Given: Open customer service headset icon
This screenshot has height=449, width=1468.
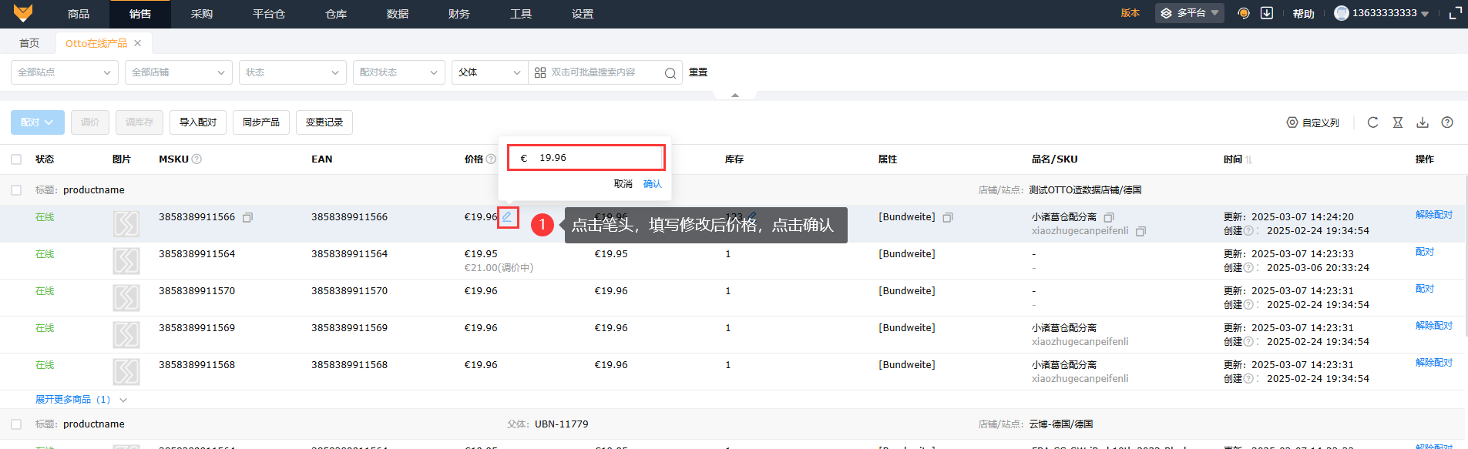Looking at the screenshot, I should coord(1243,13).
